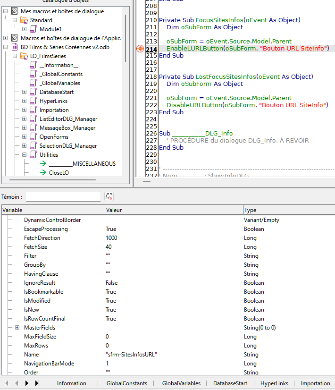Click the DatabaseStart module icon in tree

[x=33, y=92]
